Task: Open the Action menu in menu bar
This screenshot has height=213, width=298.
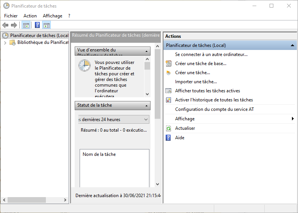Action: point(30,16)
